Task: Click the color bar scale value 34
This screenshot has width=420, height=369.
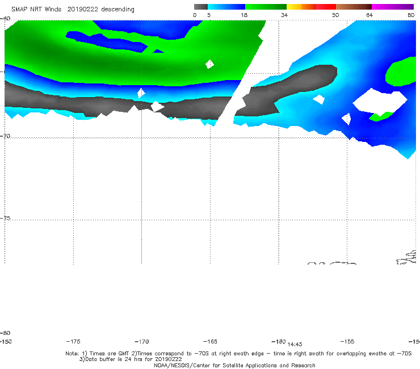Action: point(284,15)
